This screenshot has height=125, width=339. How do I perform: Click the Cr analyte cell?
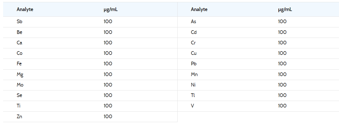[193, 43]
